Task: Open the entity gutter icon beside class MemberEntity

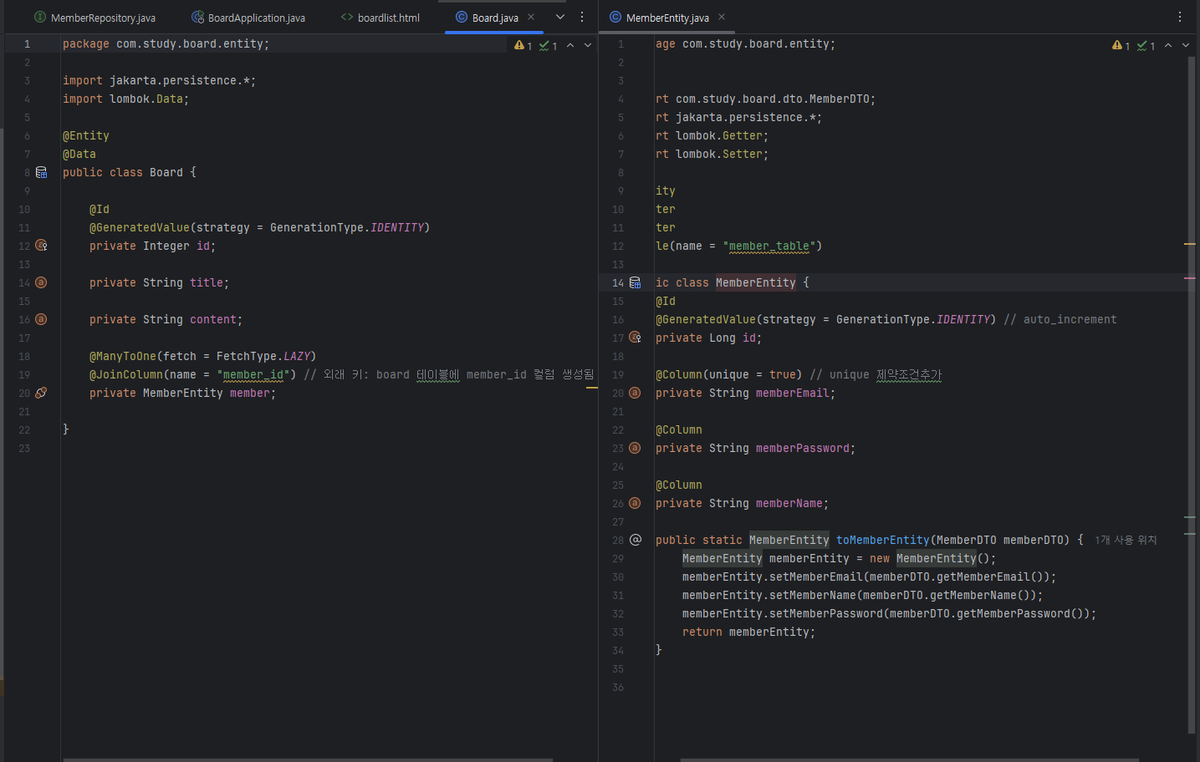Action: click(635, 282)
